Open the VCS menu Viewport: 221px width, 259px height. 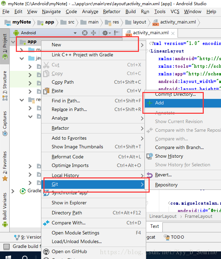[175, 11]
